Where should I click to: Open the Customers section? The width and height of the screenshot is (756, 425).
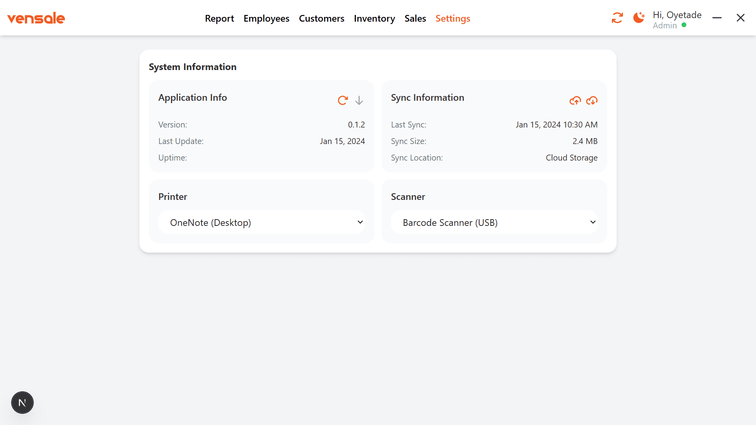point(321,18)
